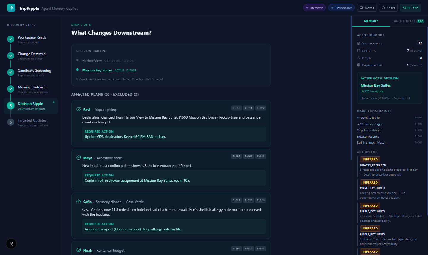Open evidence tag E-026

pyautogui.click(x=260, y=200)
